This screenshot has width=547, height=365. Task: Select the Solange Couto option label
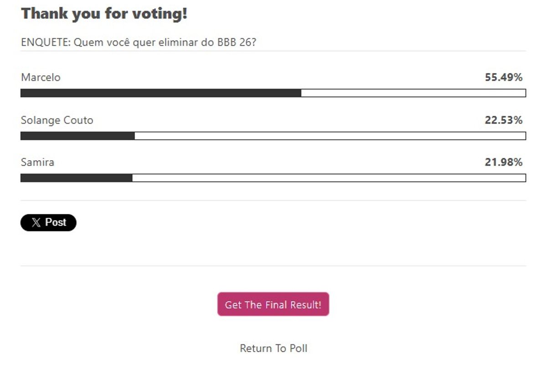[x=57, y=120]
